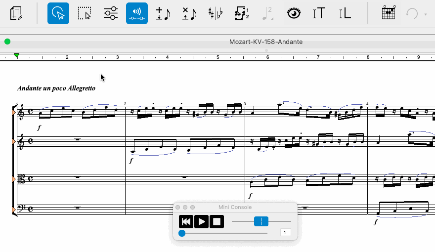Select the Andante un poco Allegretto text
435x252 pixels.
(x=56, y=88)
